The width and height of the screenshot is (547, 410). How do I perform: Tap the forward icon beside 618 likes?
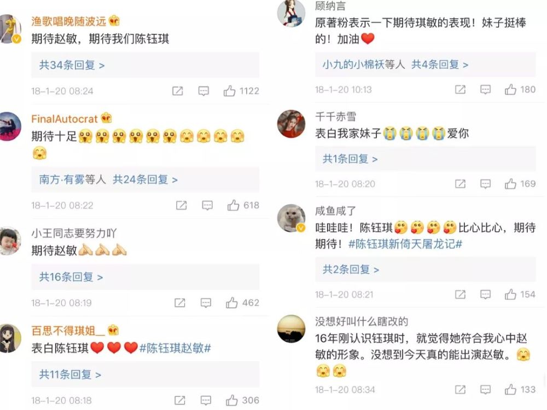tap(181, 205)
